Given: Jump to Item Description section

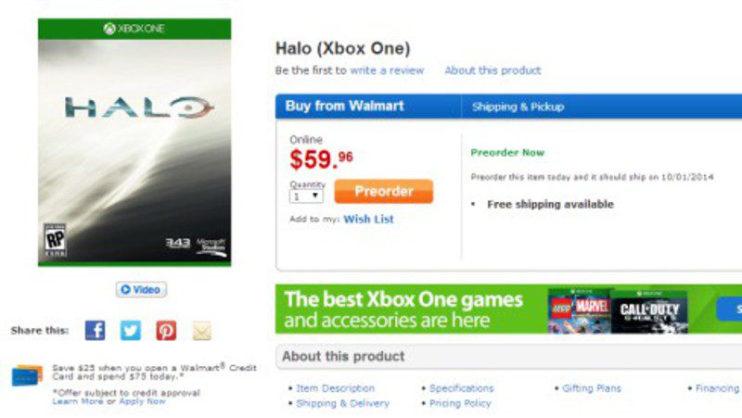Looking at the screenshot, I should point(335,388).
